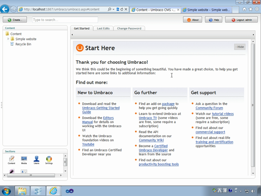The image size is (261, 196).
Task: Open Certified Umbraco Developer link
Action: [154, 148]
